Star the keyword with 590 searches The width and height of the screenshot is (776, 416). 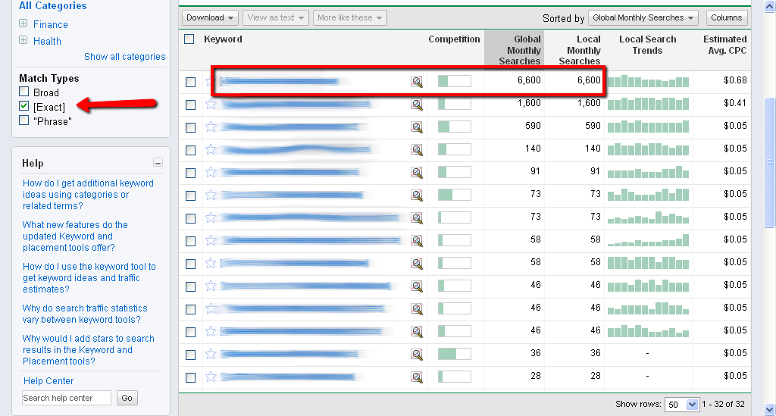[211, 127]
